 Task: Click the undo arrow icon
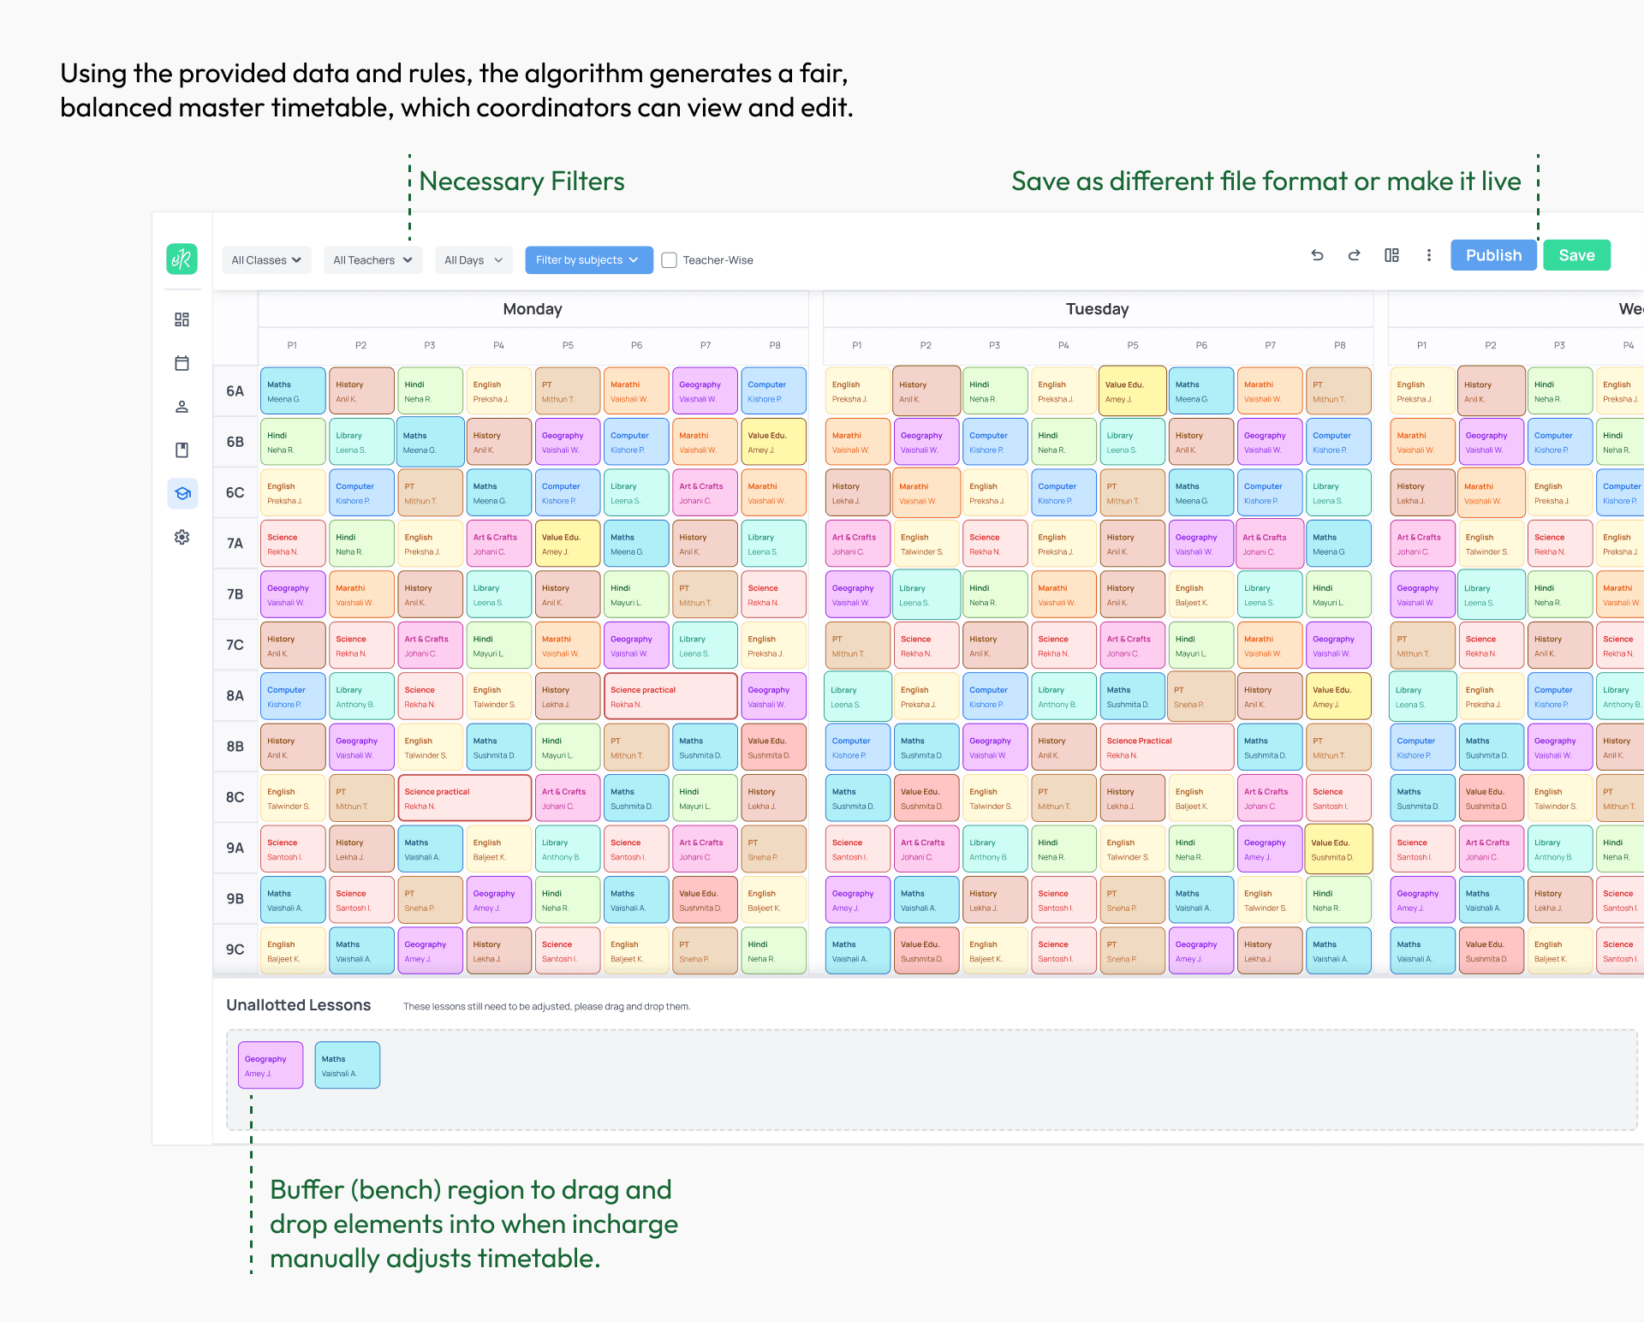click(1317, 255)
